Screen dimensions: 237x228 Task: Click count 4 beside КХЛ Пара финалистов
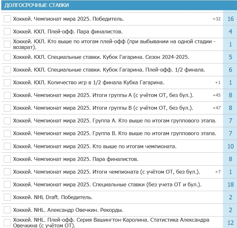tap(231, 31)
